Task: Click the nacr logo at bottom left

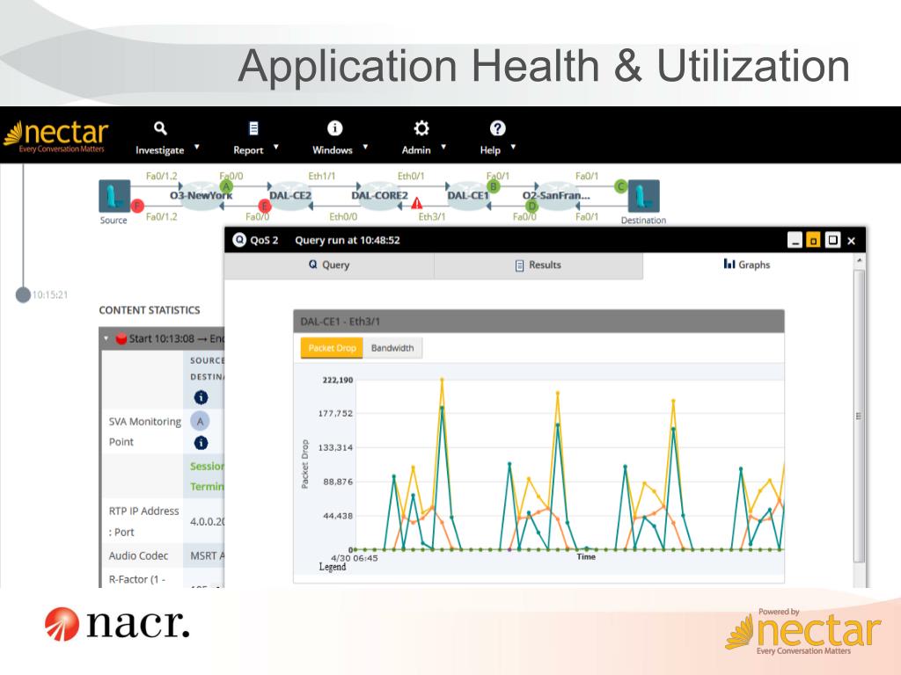Action: tap(117, 624)
